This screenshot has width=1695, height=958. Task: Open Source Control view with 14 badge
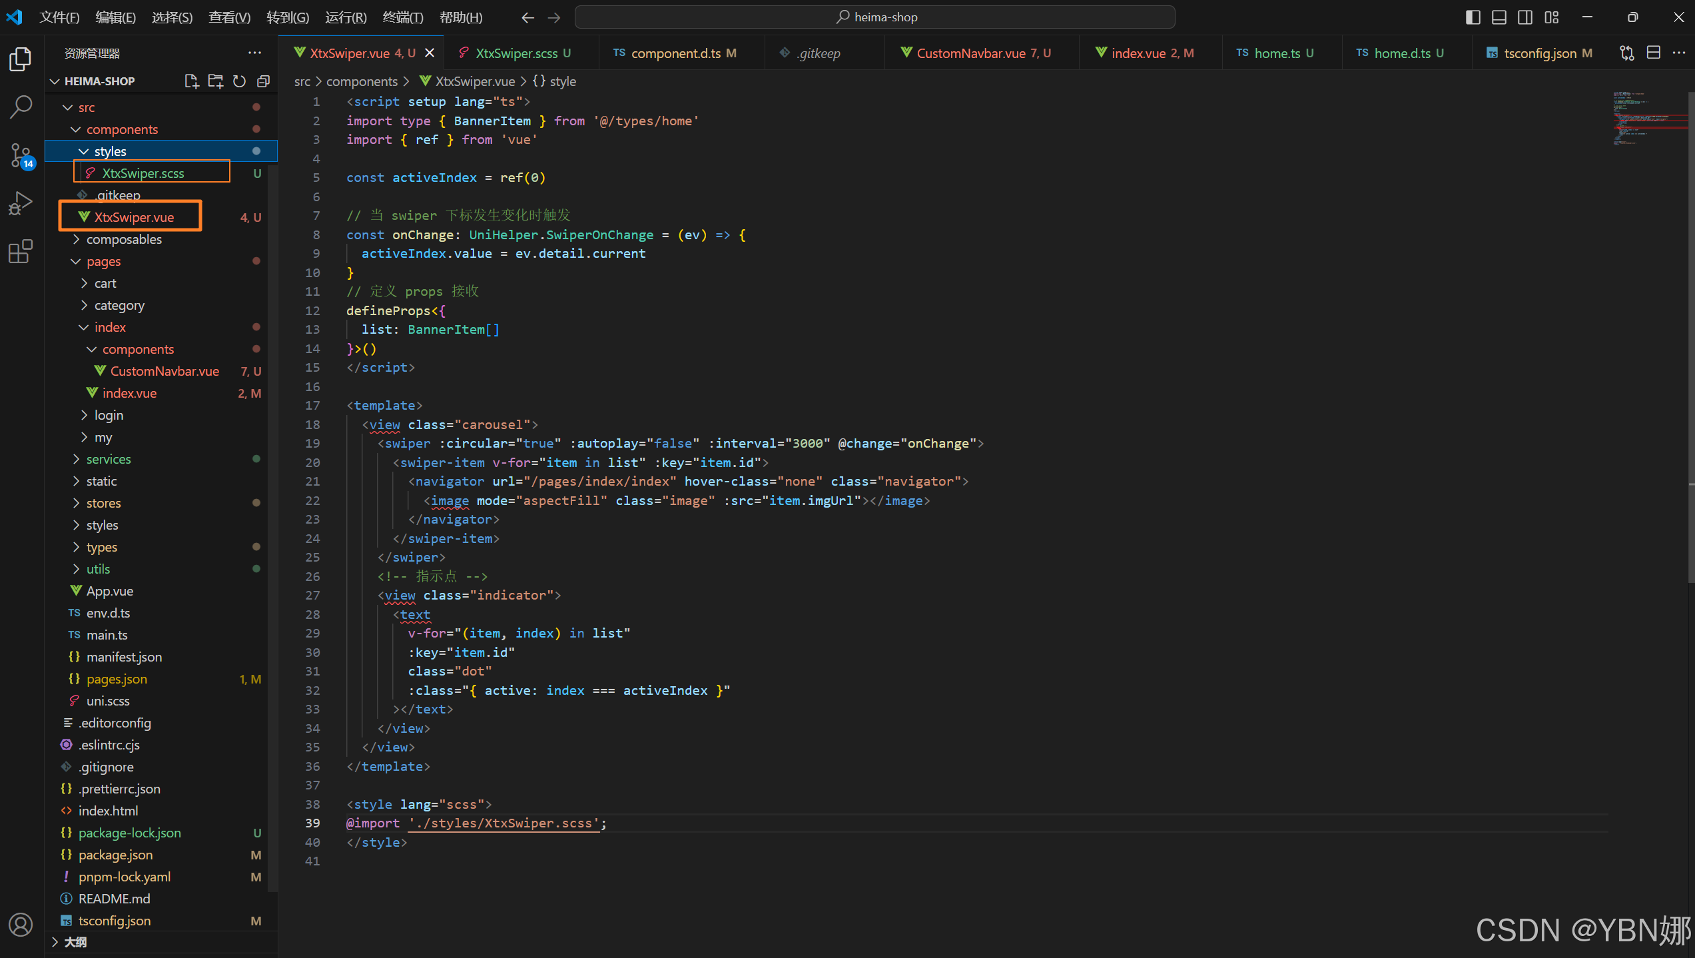point(21,155)
